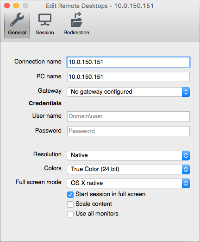Click the red close window button
The width and height of the screenshot is (200, 242).
(7, 6)
